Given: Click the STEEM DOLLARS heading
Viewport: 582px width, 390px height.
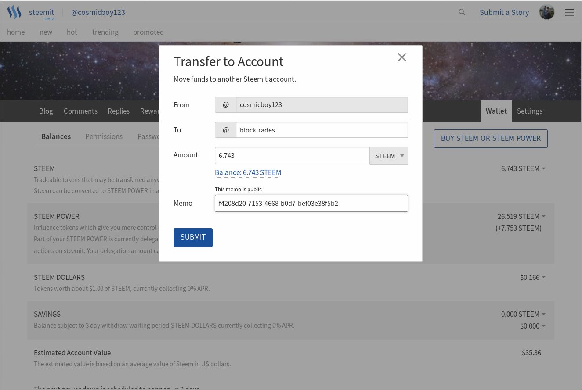Looking at the screenshot, I should [59, 277].
